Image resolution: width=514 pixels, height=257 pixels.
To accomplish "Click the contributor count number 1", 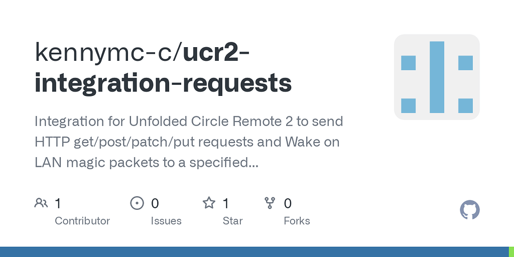I will point(58,204).
